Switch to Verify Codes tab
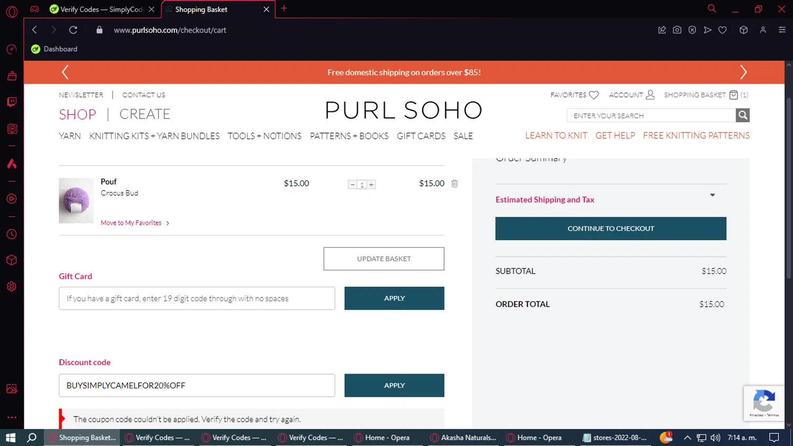 [101, 10]
